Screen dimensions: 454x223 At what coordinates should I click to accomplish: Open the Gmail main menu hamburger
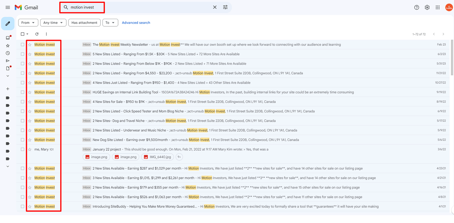pos(8,7)
